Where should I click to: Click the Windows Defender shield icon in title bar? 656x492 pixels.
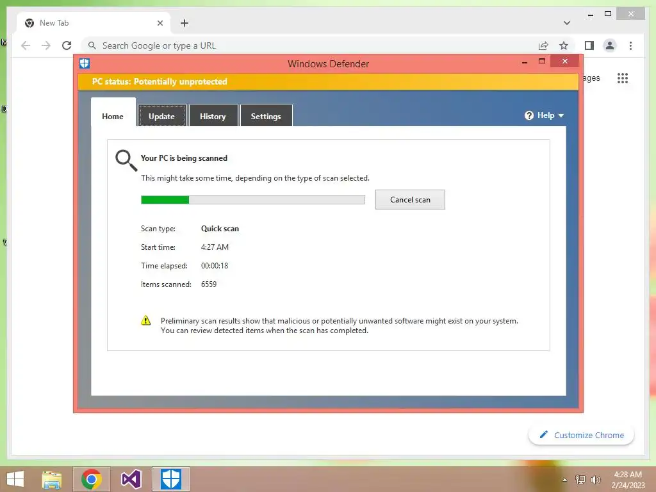85,63
